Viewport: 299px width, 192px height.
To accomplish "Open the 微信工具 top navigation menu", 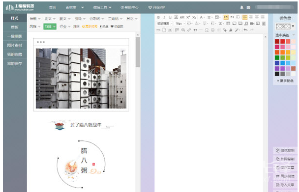I will (x=102, y=7).
